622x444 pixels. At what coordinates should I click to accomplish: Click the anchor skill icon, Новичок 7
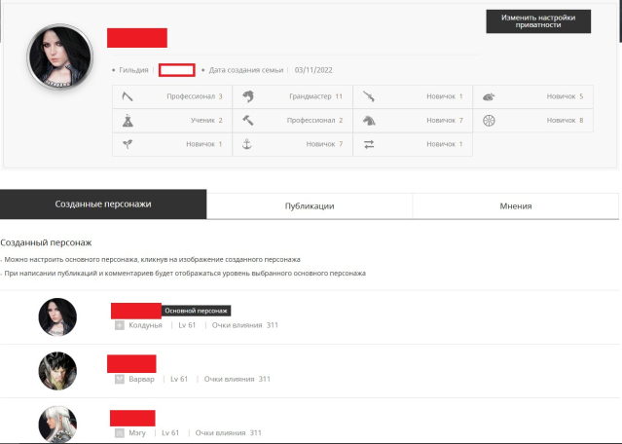coord(248,144)
